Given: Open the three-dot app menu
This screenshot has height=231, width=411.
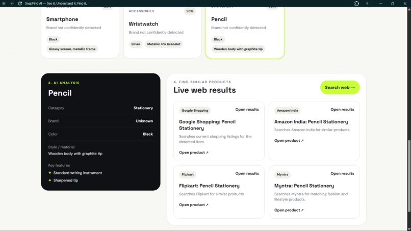Looking at the screenshot, I should coord(367,4).
